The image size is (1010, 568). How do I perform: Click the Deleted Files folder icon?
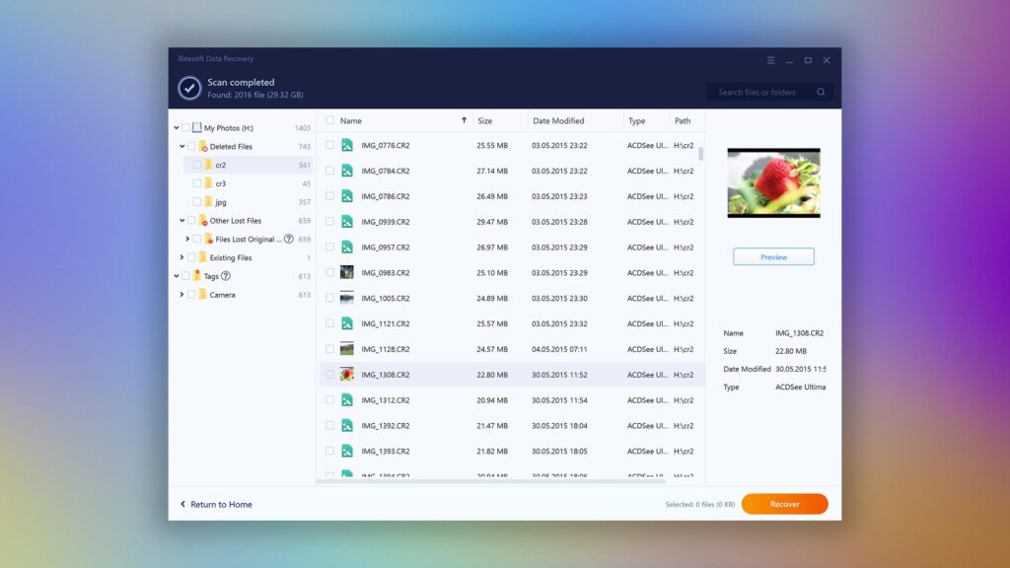tap(203, 146)
